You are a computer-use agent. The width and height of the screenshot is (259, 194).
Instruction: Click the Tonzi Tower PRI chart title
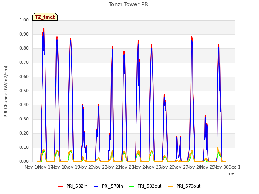click(x=129, y=4)
